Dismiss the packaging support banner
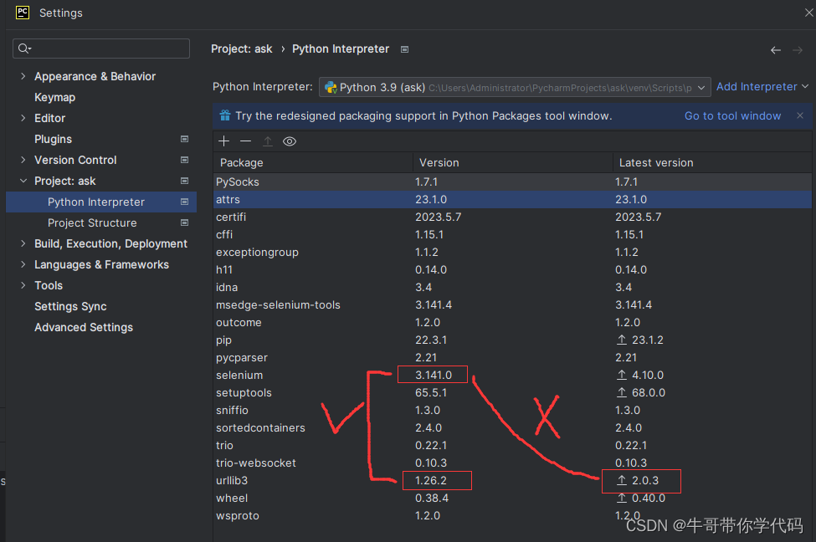This screenshot has width=816, height=542. (799, 115)
